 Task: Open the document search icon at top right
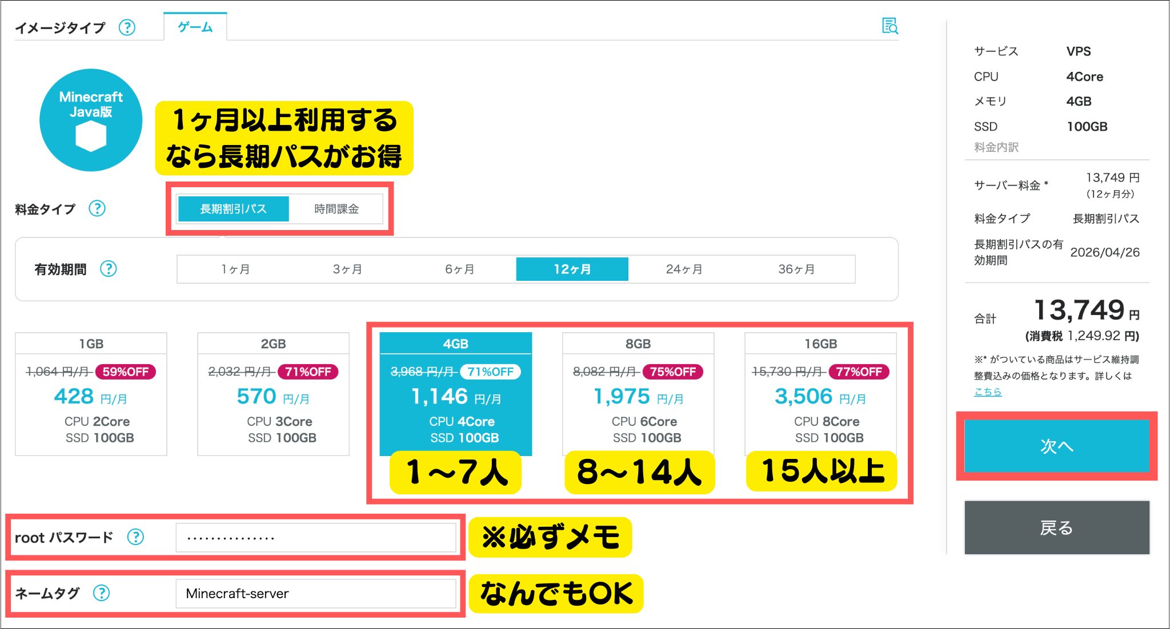pyautogui.click(x=889, y=26)
